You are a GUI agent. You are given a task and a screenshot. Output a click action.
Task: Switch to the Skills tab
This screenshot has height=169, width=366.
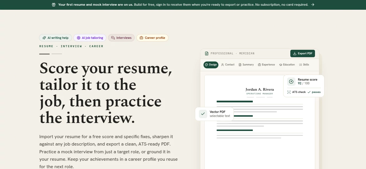(x=304, y=65)
